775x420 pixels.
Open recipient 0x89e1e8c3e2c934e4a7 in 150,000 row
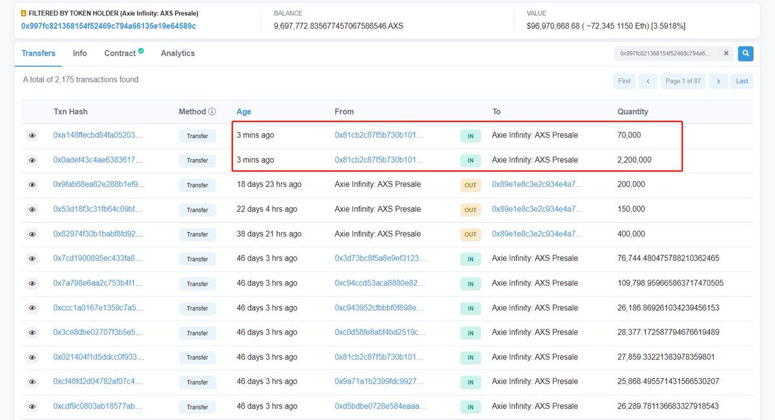pyautogui.click(x=537, y=209)
